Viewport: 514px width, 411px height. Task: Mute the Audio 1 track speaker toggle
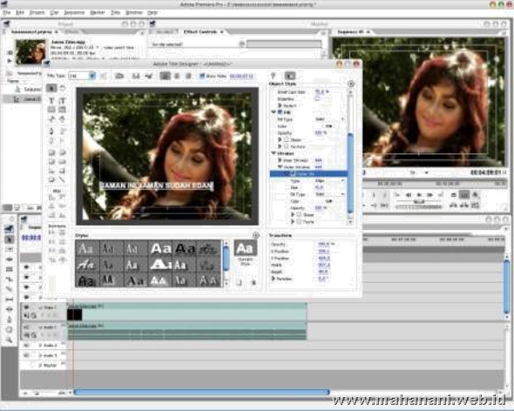[26, 327]
